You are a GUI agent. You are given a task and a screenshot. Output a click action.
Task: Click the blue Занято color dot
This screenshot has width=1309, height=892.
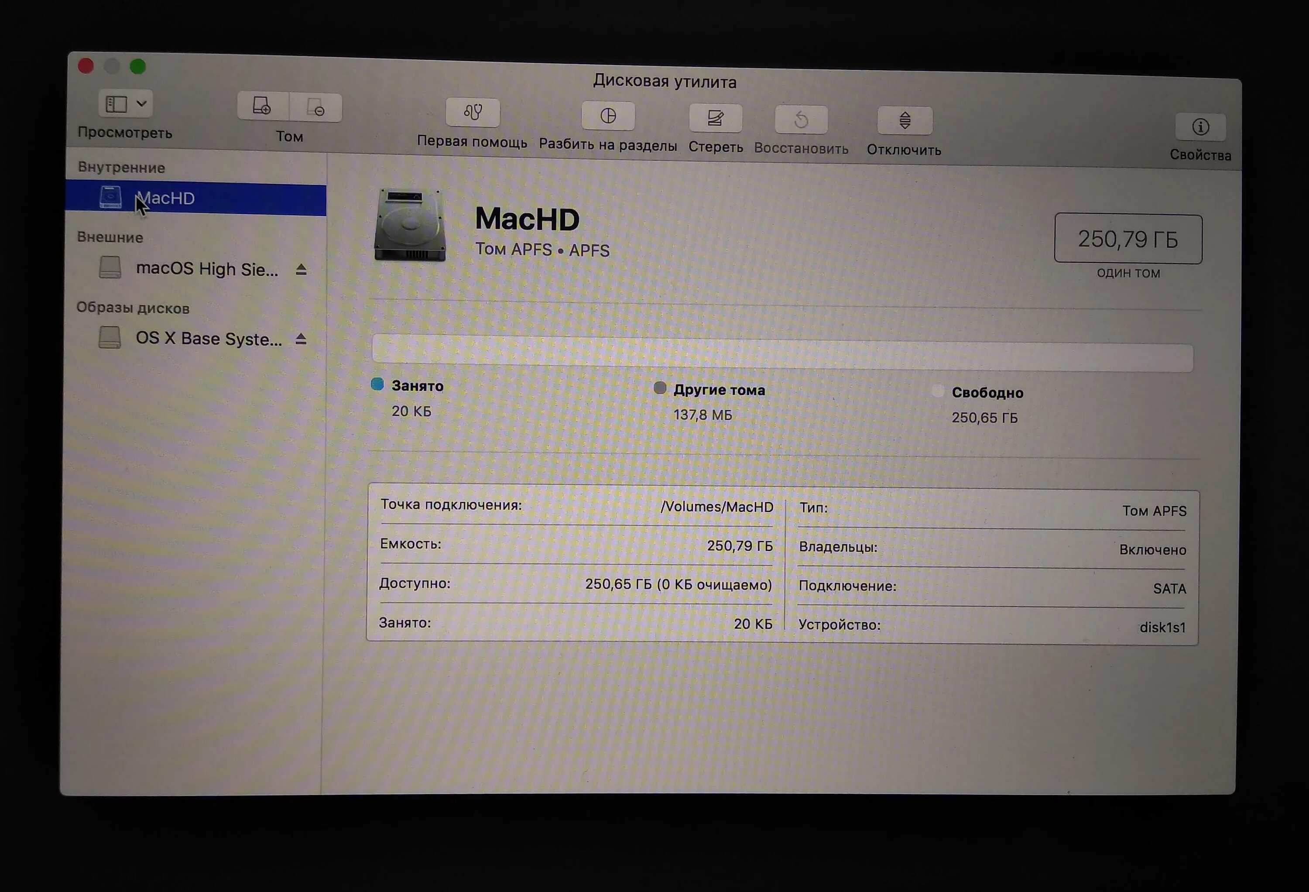(x=377, y=384)
